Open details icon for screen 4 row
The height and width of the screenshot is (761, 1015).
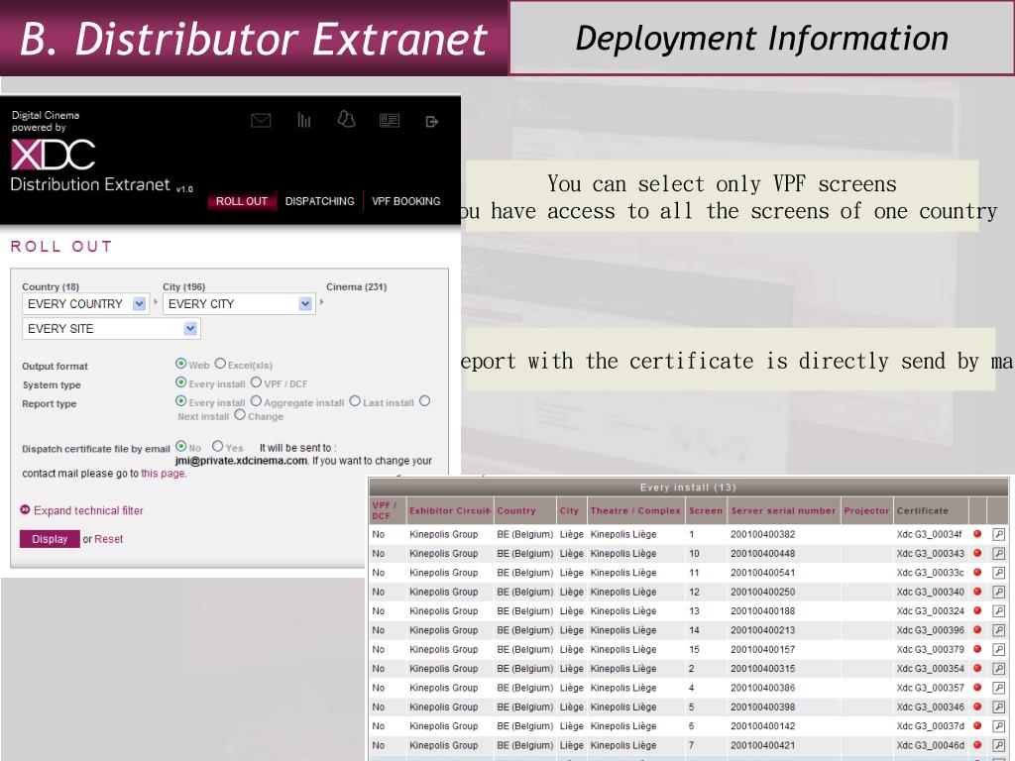999,688
